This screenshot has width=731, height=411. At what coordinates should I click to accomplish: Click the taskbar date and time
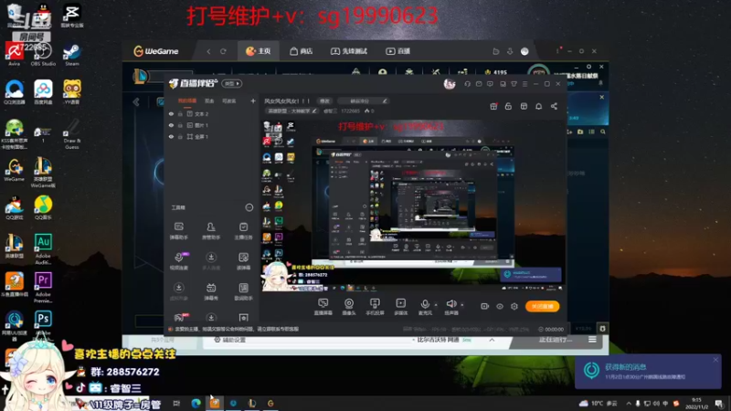pyautogui.click(x=696, y=403)
